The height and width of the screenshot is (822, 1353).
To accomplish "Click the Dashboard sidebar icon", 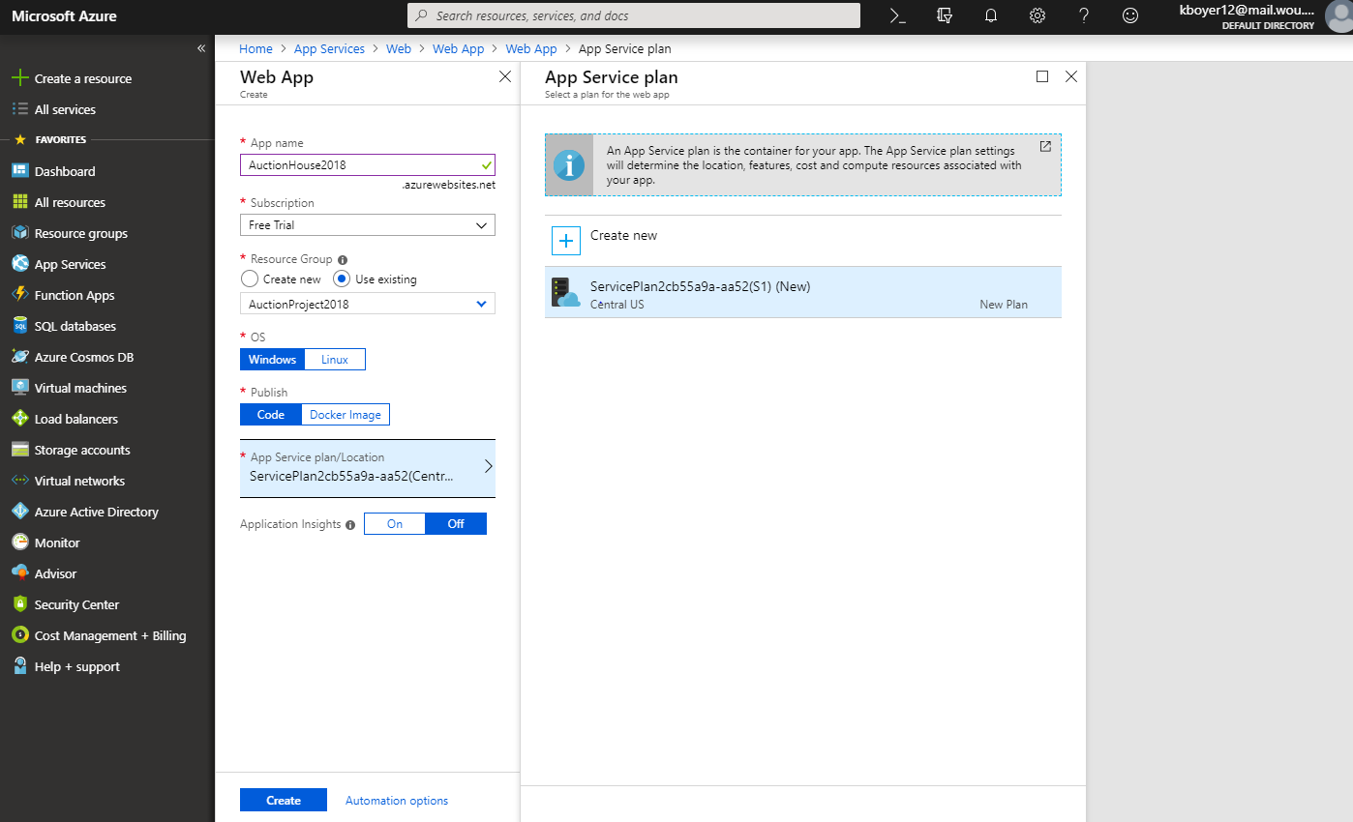I will (19, 171).
